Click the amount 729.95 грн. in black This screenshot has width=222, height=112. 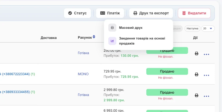point(112,71)
